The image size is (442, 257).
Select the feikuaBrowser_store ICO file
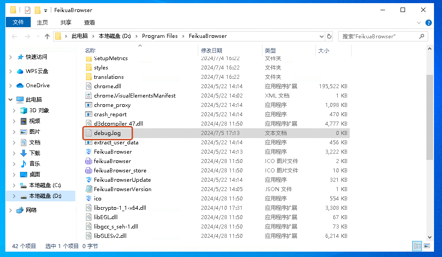tap(120, 171)
